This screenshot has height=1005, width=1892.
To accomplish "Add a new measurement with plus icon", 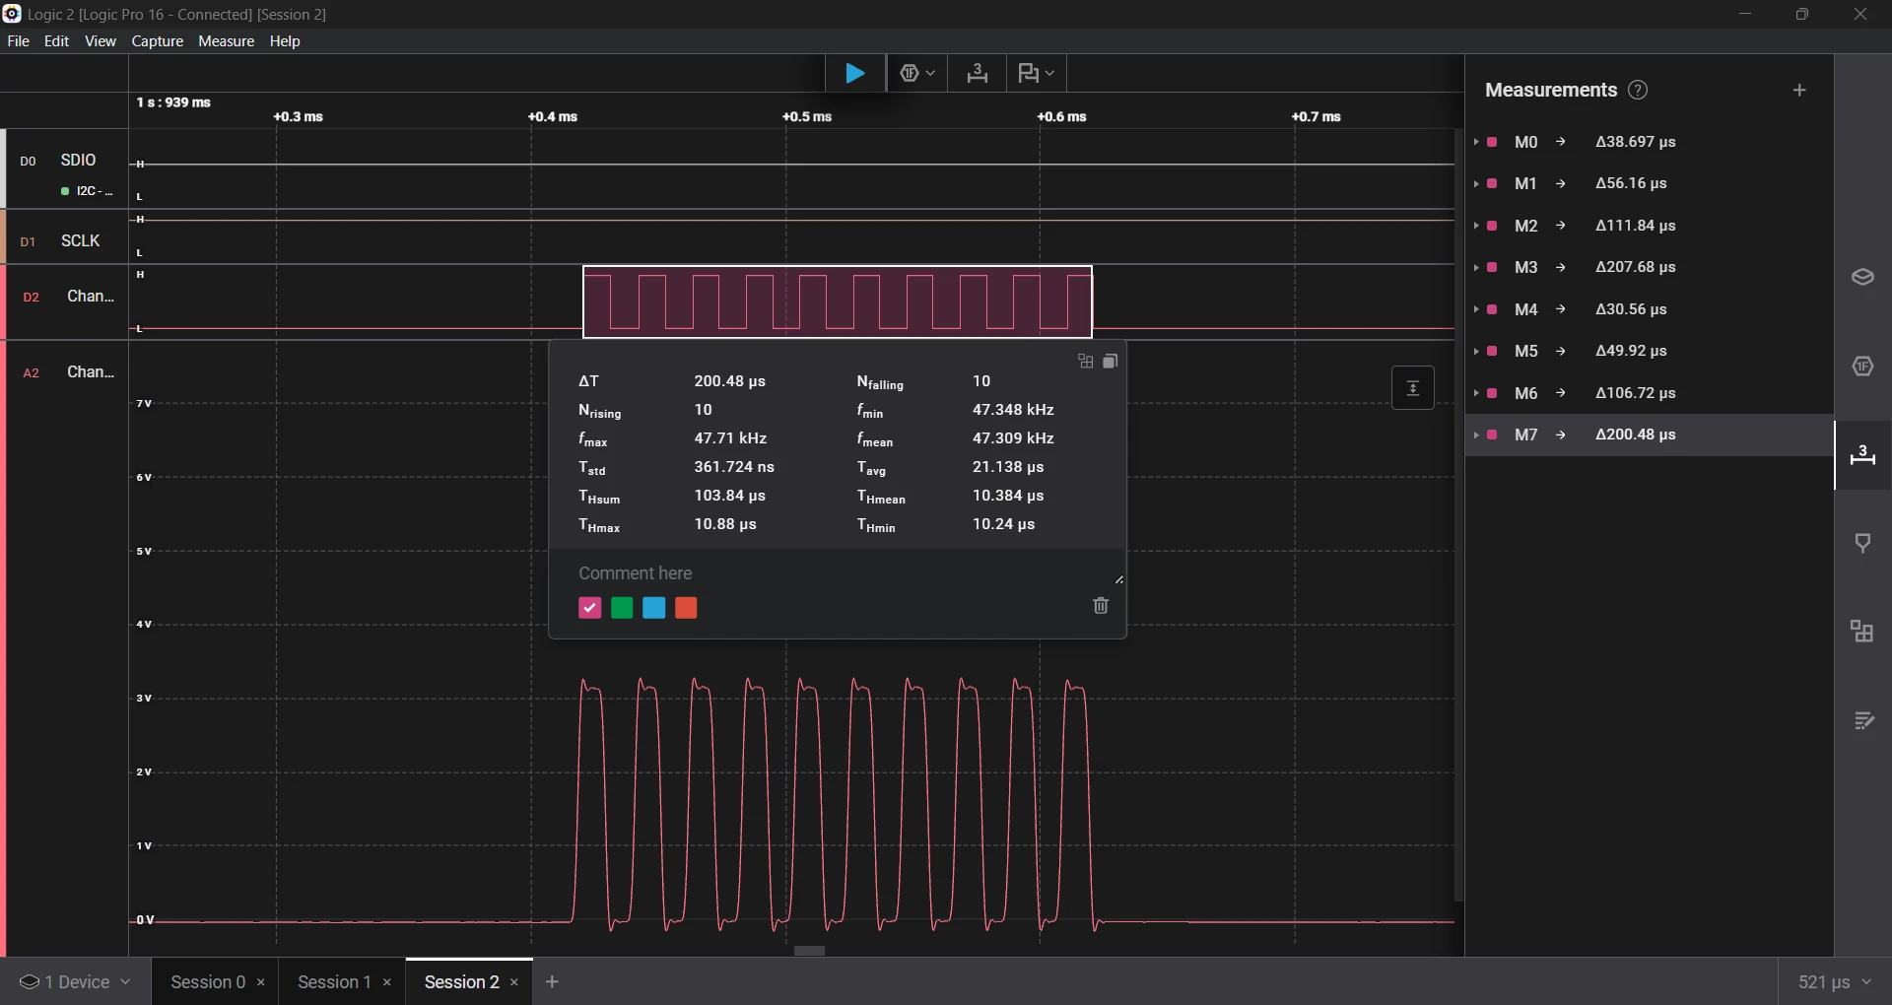I will click(1799, 91).
